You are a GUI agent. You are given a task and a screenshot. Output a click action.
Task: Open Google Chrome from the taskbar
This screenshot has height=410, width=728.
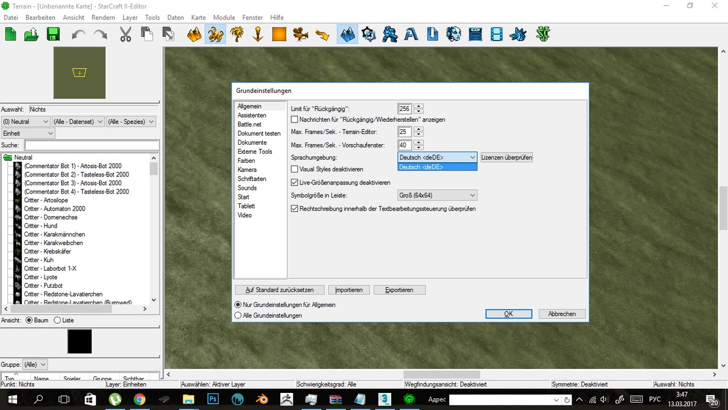pos(139,399)
